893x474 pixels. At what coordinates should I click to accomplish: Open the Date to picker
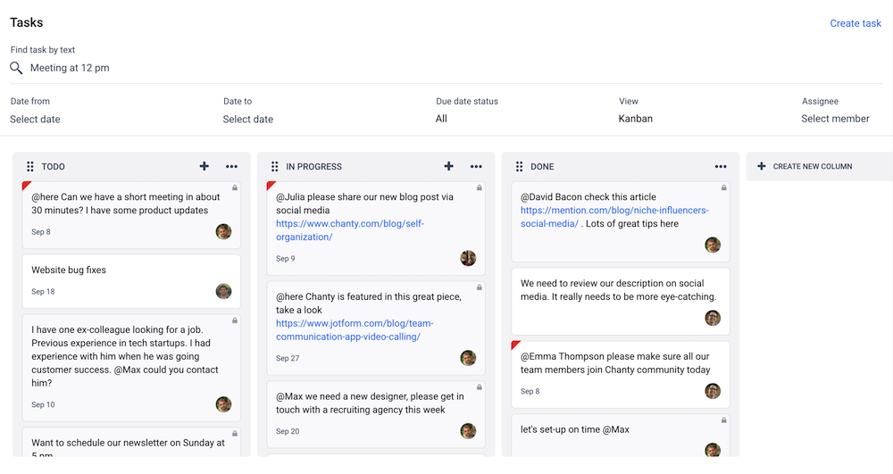[247, 119]
